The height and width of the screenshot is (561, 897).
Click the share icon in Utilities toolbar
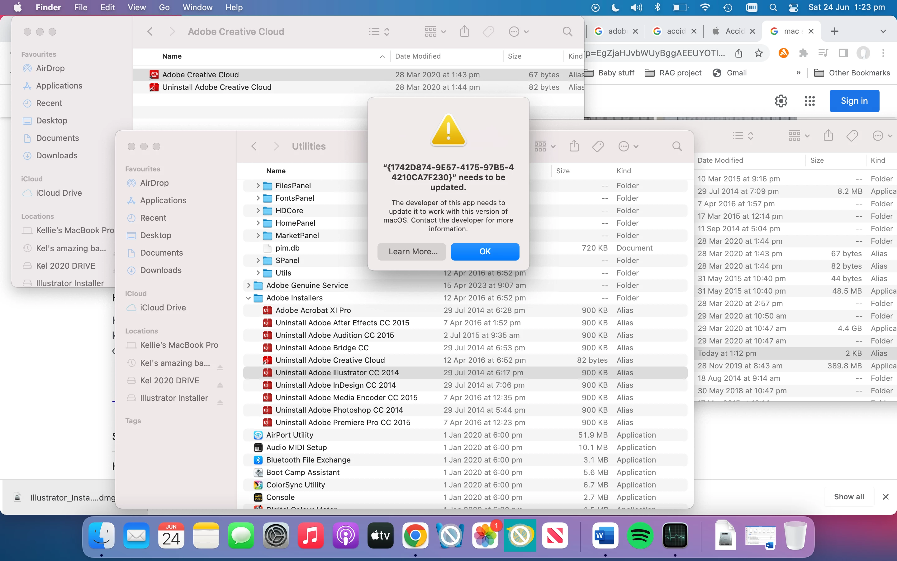click(x=574, y=146)
